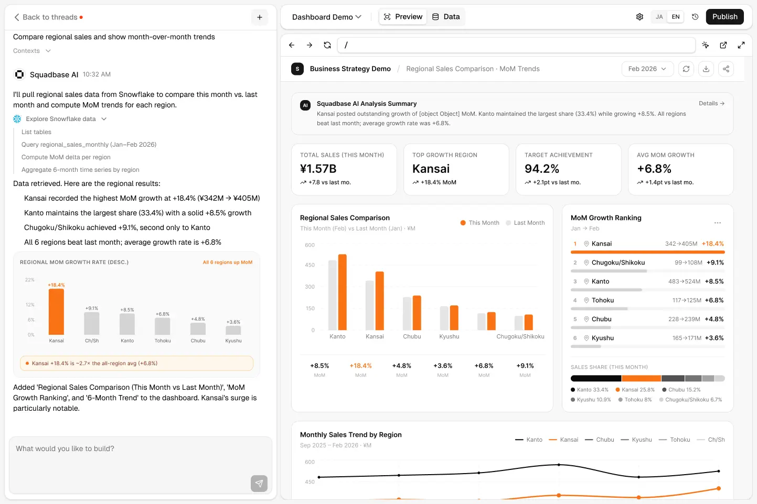Open the Total Sales ¥1.57B card
This screenshot has width=757, height=504.
click(344, 169)
